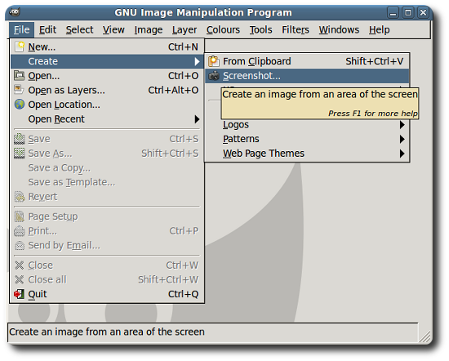Open the Select menu

pos(79,29)
